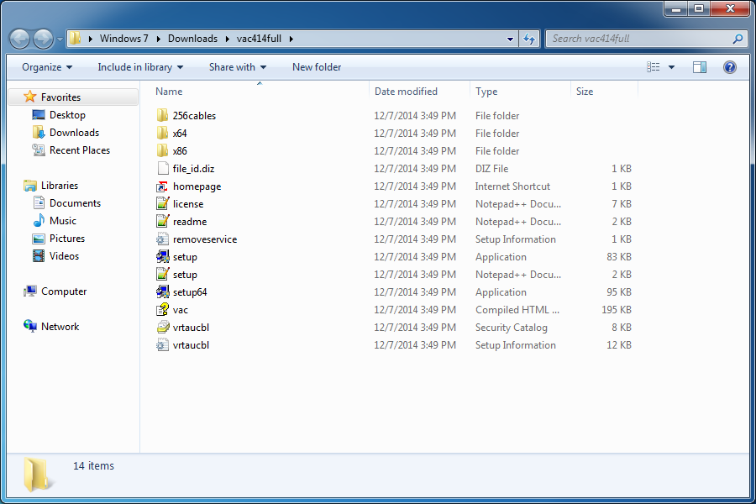Open Windows Explorer help
Screen dimensions: 756x504
pyautogui.click(x=729, y=67)
